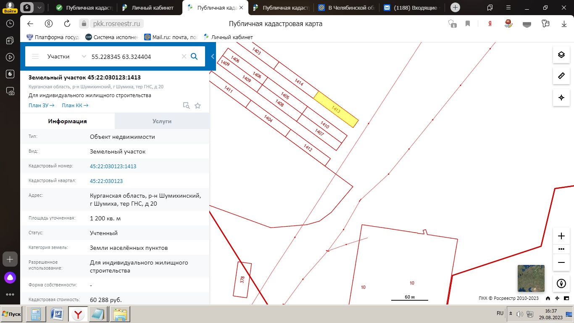Screen dimensions: 574x323
Task: Zoom in with the plus button
Action: pyautogui.click(x=561, y=236)
